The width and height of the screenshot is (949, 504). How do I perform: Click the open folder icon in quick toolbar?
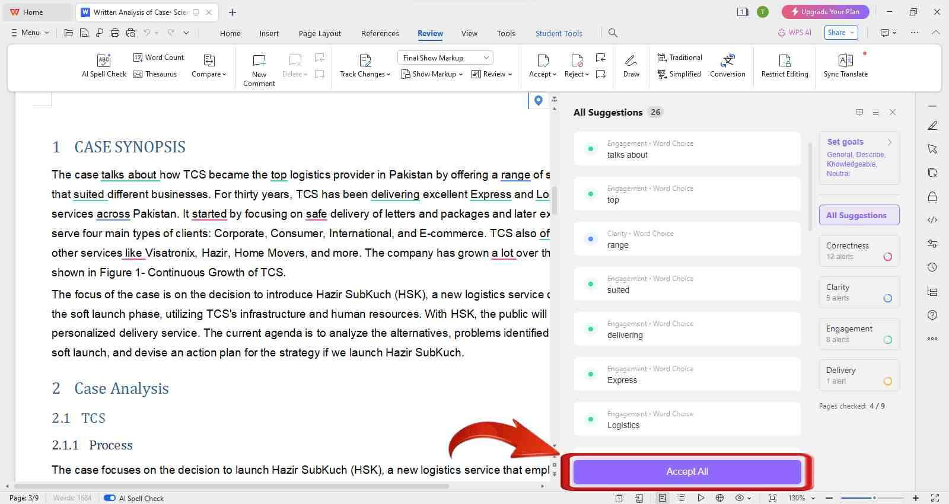(69, 33)
